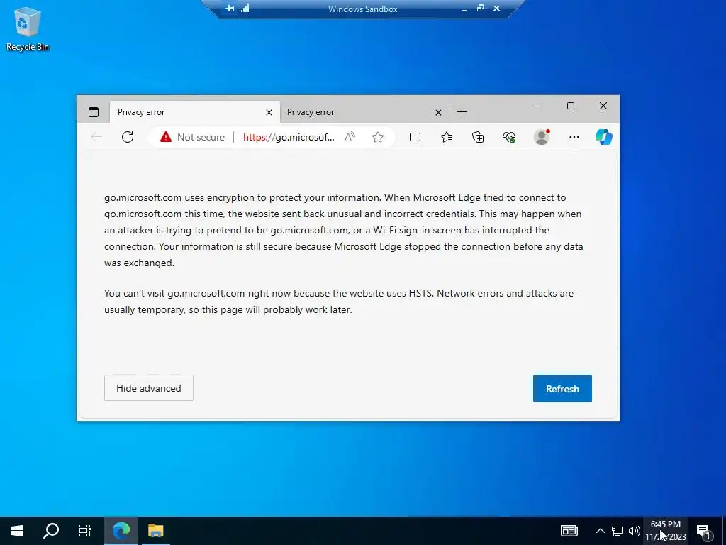Open Task View on taskbar

pos(85,531)
